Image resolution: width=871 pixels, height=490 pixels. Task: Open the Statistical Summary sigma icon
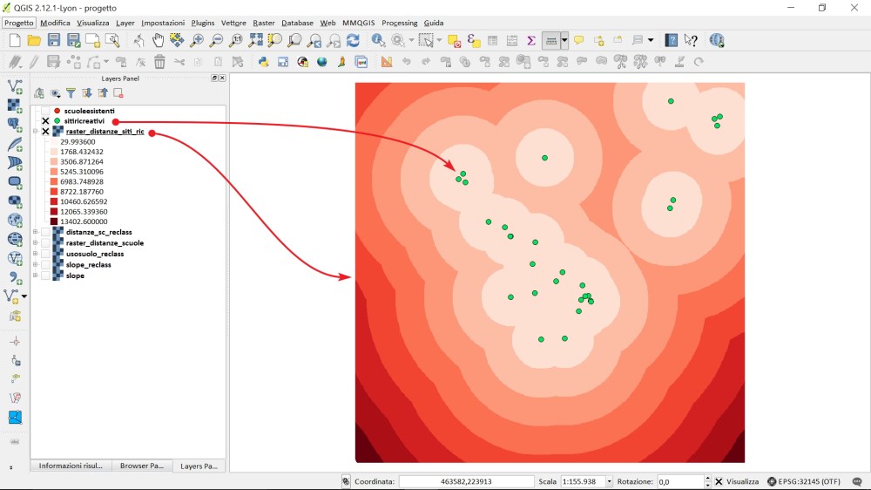tap(530, 40)
